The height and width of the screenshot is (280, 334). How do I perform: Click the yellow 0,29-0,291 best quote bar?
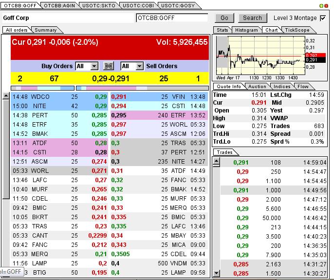[x=110, y=78]
